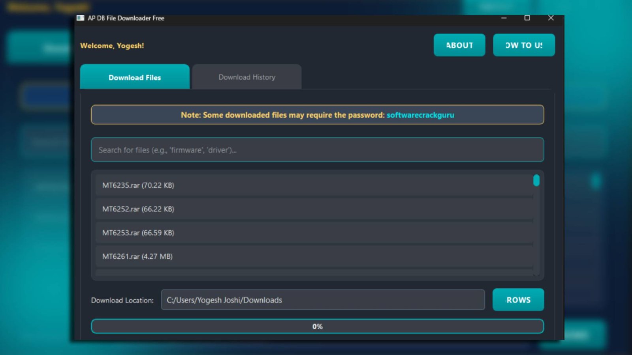This screenshot has height=355, width=632.
Task: Open the HOW TO USE guide
Action: tap(524, 45)
